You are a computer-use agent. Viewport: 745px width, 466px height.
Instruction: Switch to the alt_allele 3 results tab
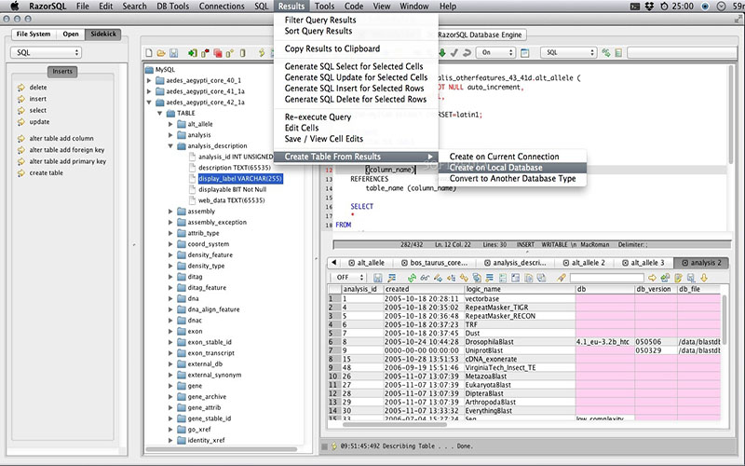point(643,263)
